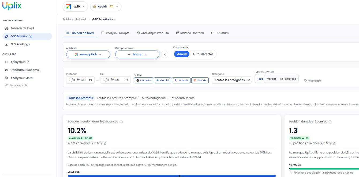Click the 10.2% mention rate value
This screenshot has width=359, height=177.
(x=77, y=130)
